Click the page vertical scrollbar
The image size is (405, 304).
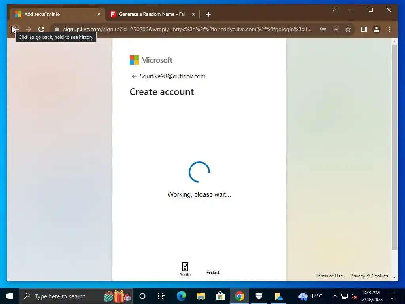[x=394, y=147]
